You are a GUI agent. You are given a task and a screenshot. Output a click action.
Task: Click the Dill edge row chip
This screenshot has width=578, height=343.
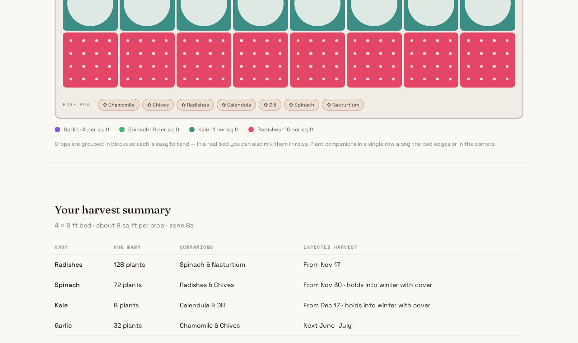(270, 105)
